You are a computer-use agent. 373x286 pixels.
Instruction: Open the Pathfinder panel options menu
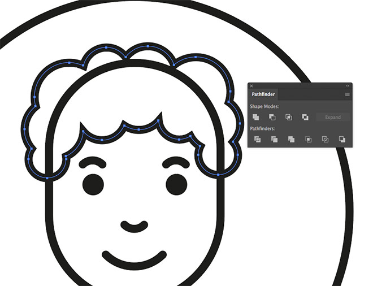coord(348,94)
